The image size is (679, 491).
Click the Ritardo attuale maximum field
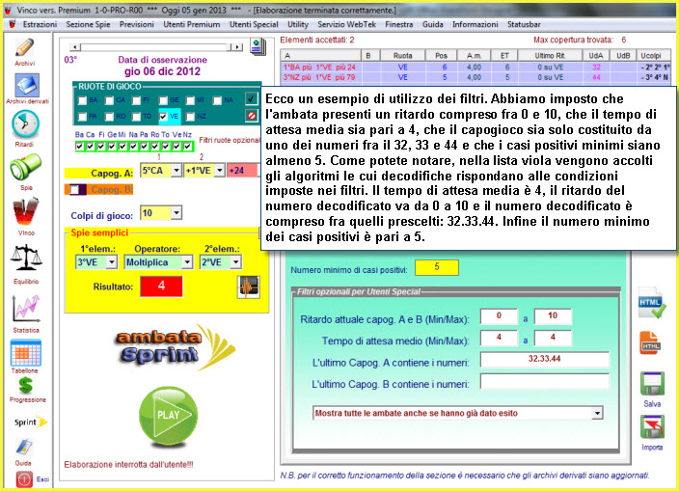point(553,315)
